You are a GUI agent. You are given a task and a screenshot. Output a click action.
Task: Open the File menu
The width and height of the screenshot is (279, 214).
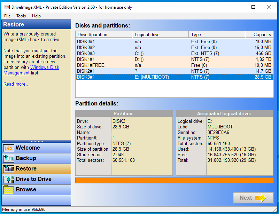[x=7, y=16]
